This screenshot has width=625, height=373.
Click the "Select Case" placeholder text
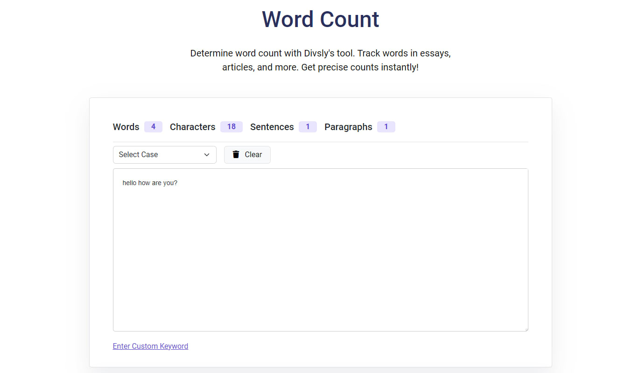[138, 155]
